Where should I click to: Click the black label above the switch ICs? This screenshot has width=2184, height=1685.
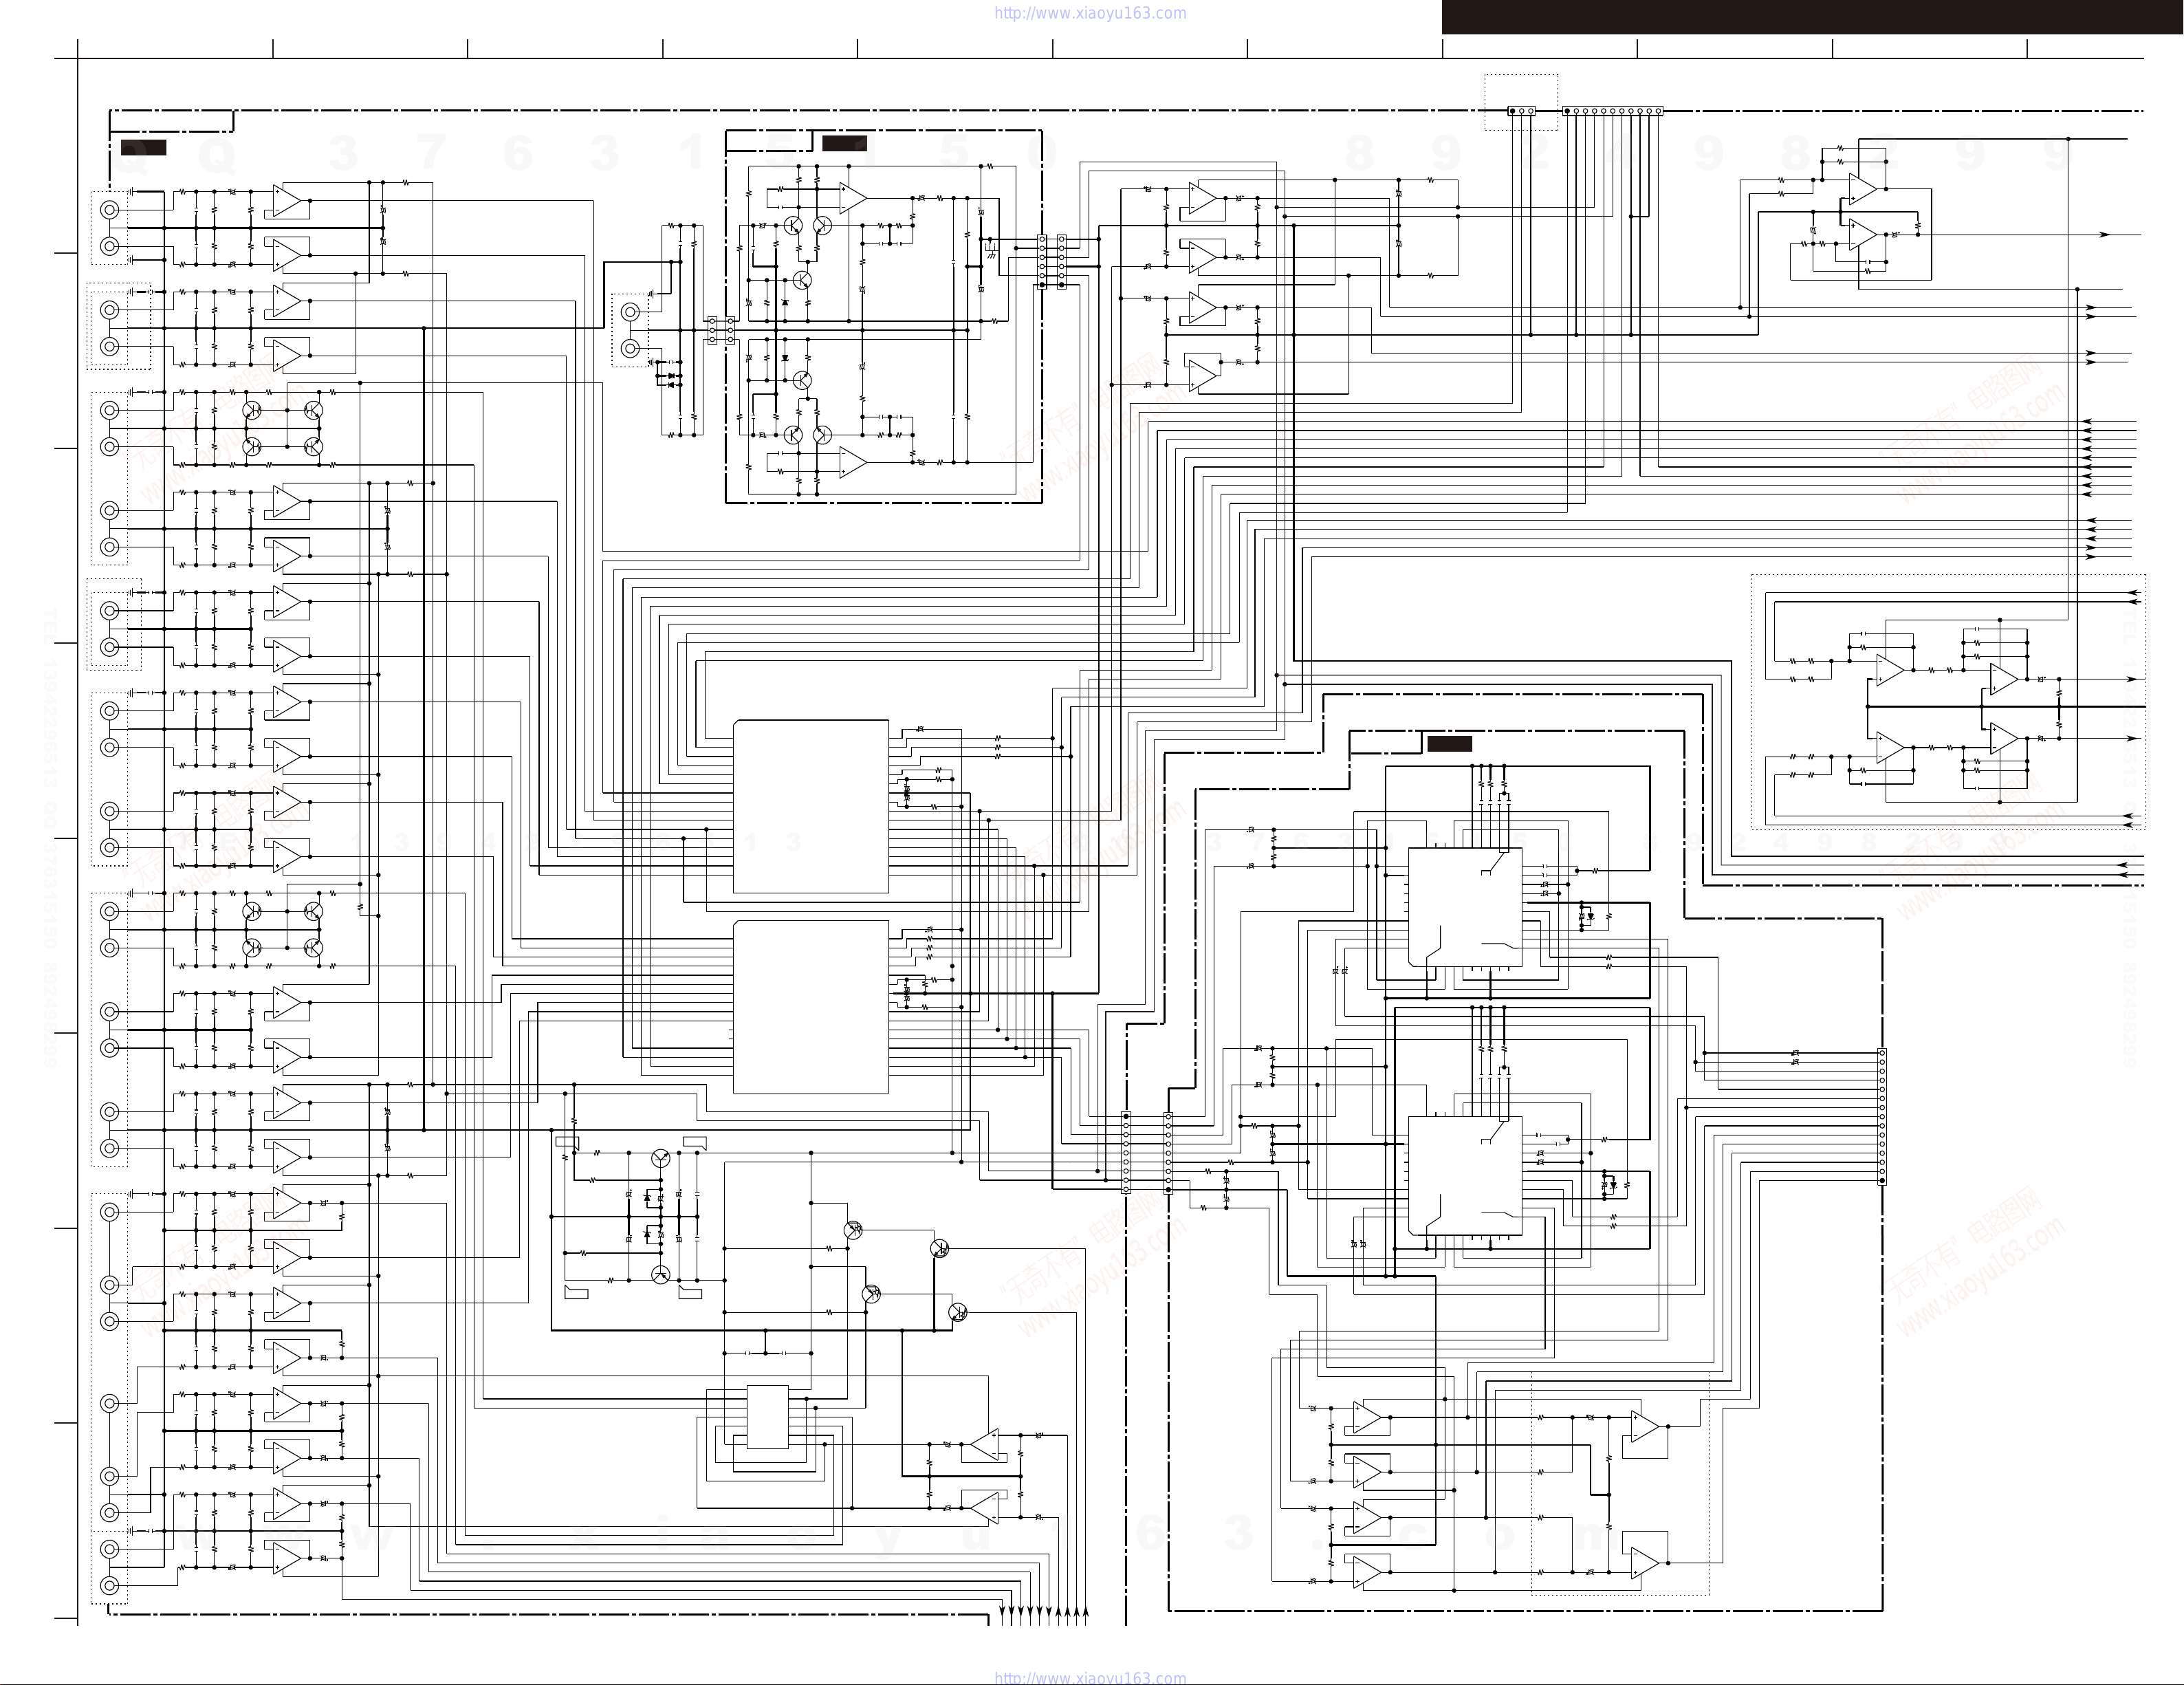pos(1449,744)
